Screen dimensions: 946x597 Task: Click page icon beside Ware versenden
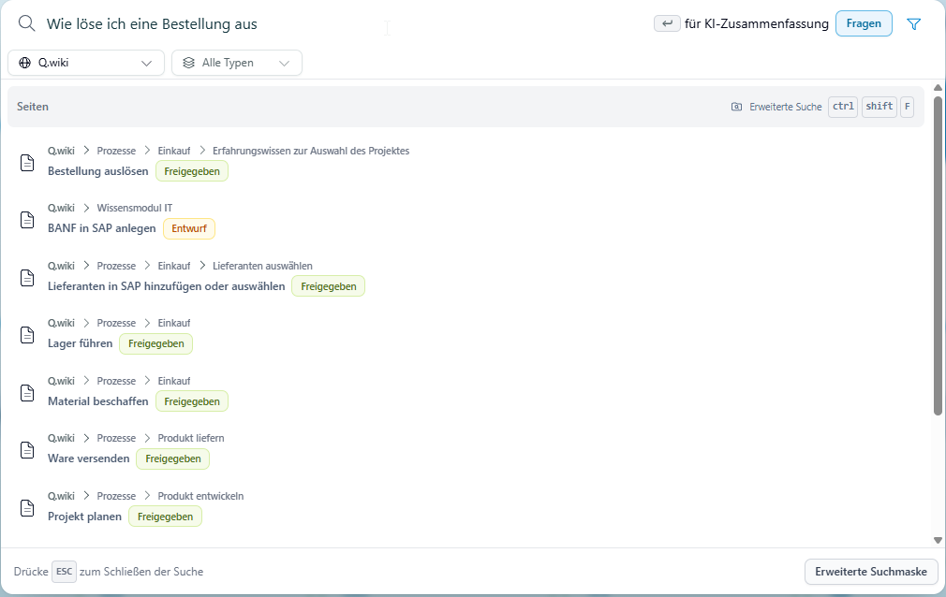(27, 450)
